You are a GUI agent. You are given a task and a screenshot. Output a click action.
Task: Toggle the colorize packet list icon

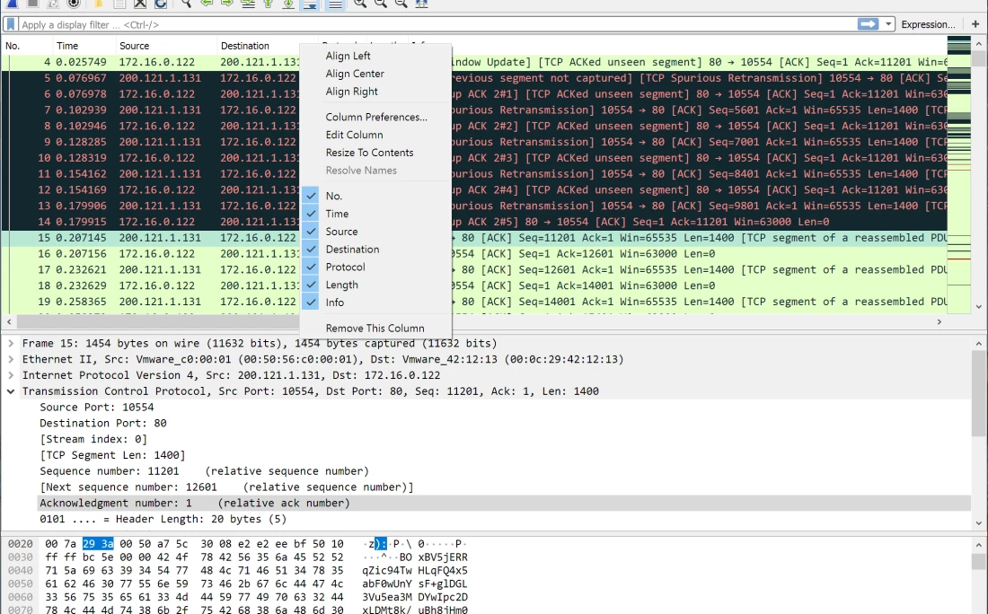click(334, 4)
